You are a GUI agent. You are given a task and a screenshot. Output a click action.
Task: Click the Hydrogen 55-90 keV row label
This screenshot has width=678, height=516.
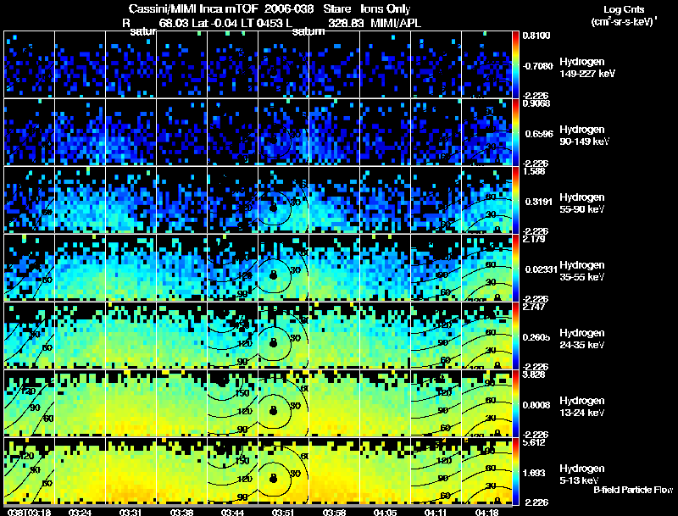pos(582,203)
